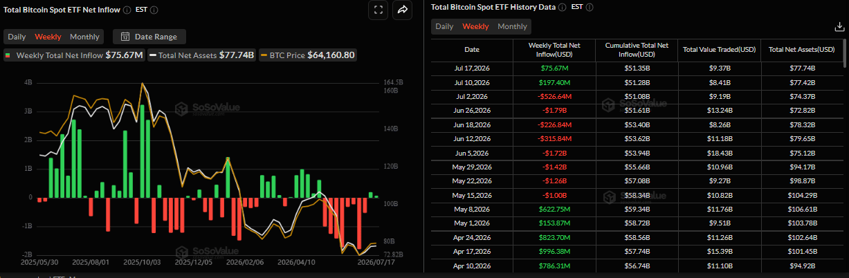Switch the chart to Monthly view

pos(84,37)
